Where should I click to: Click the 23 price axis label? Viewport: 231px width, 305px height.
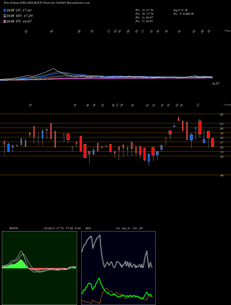(x=221, y=115)
